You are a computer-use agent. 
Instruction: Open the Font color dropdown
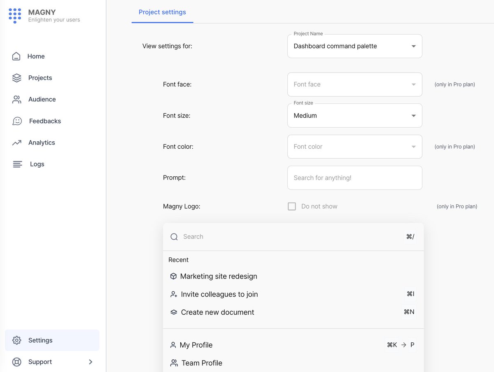click(x=355, y=147)
